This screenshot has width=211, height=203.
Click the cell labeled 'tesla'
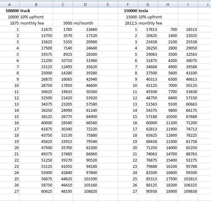tap(148, 11)
